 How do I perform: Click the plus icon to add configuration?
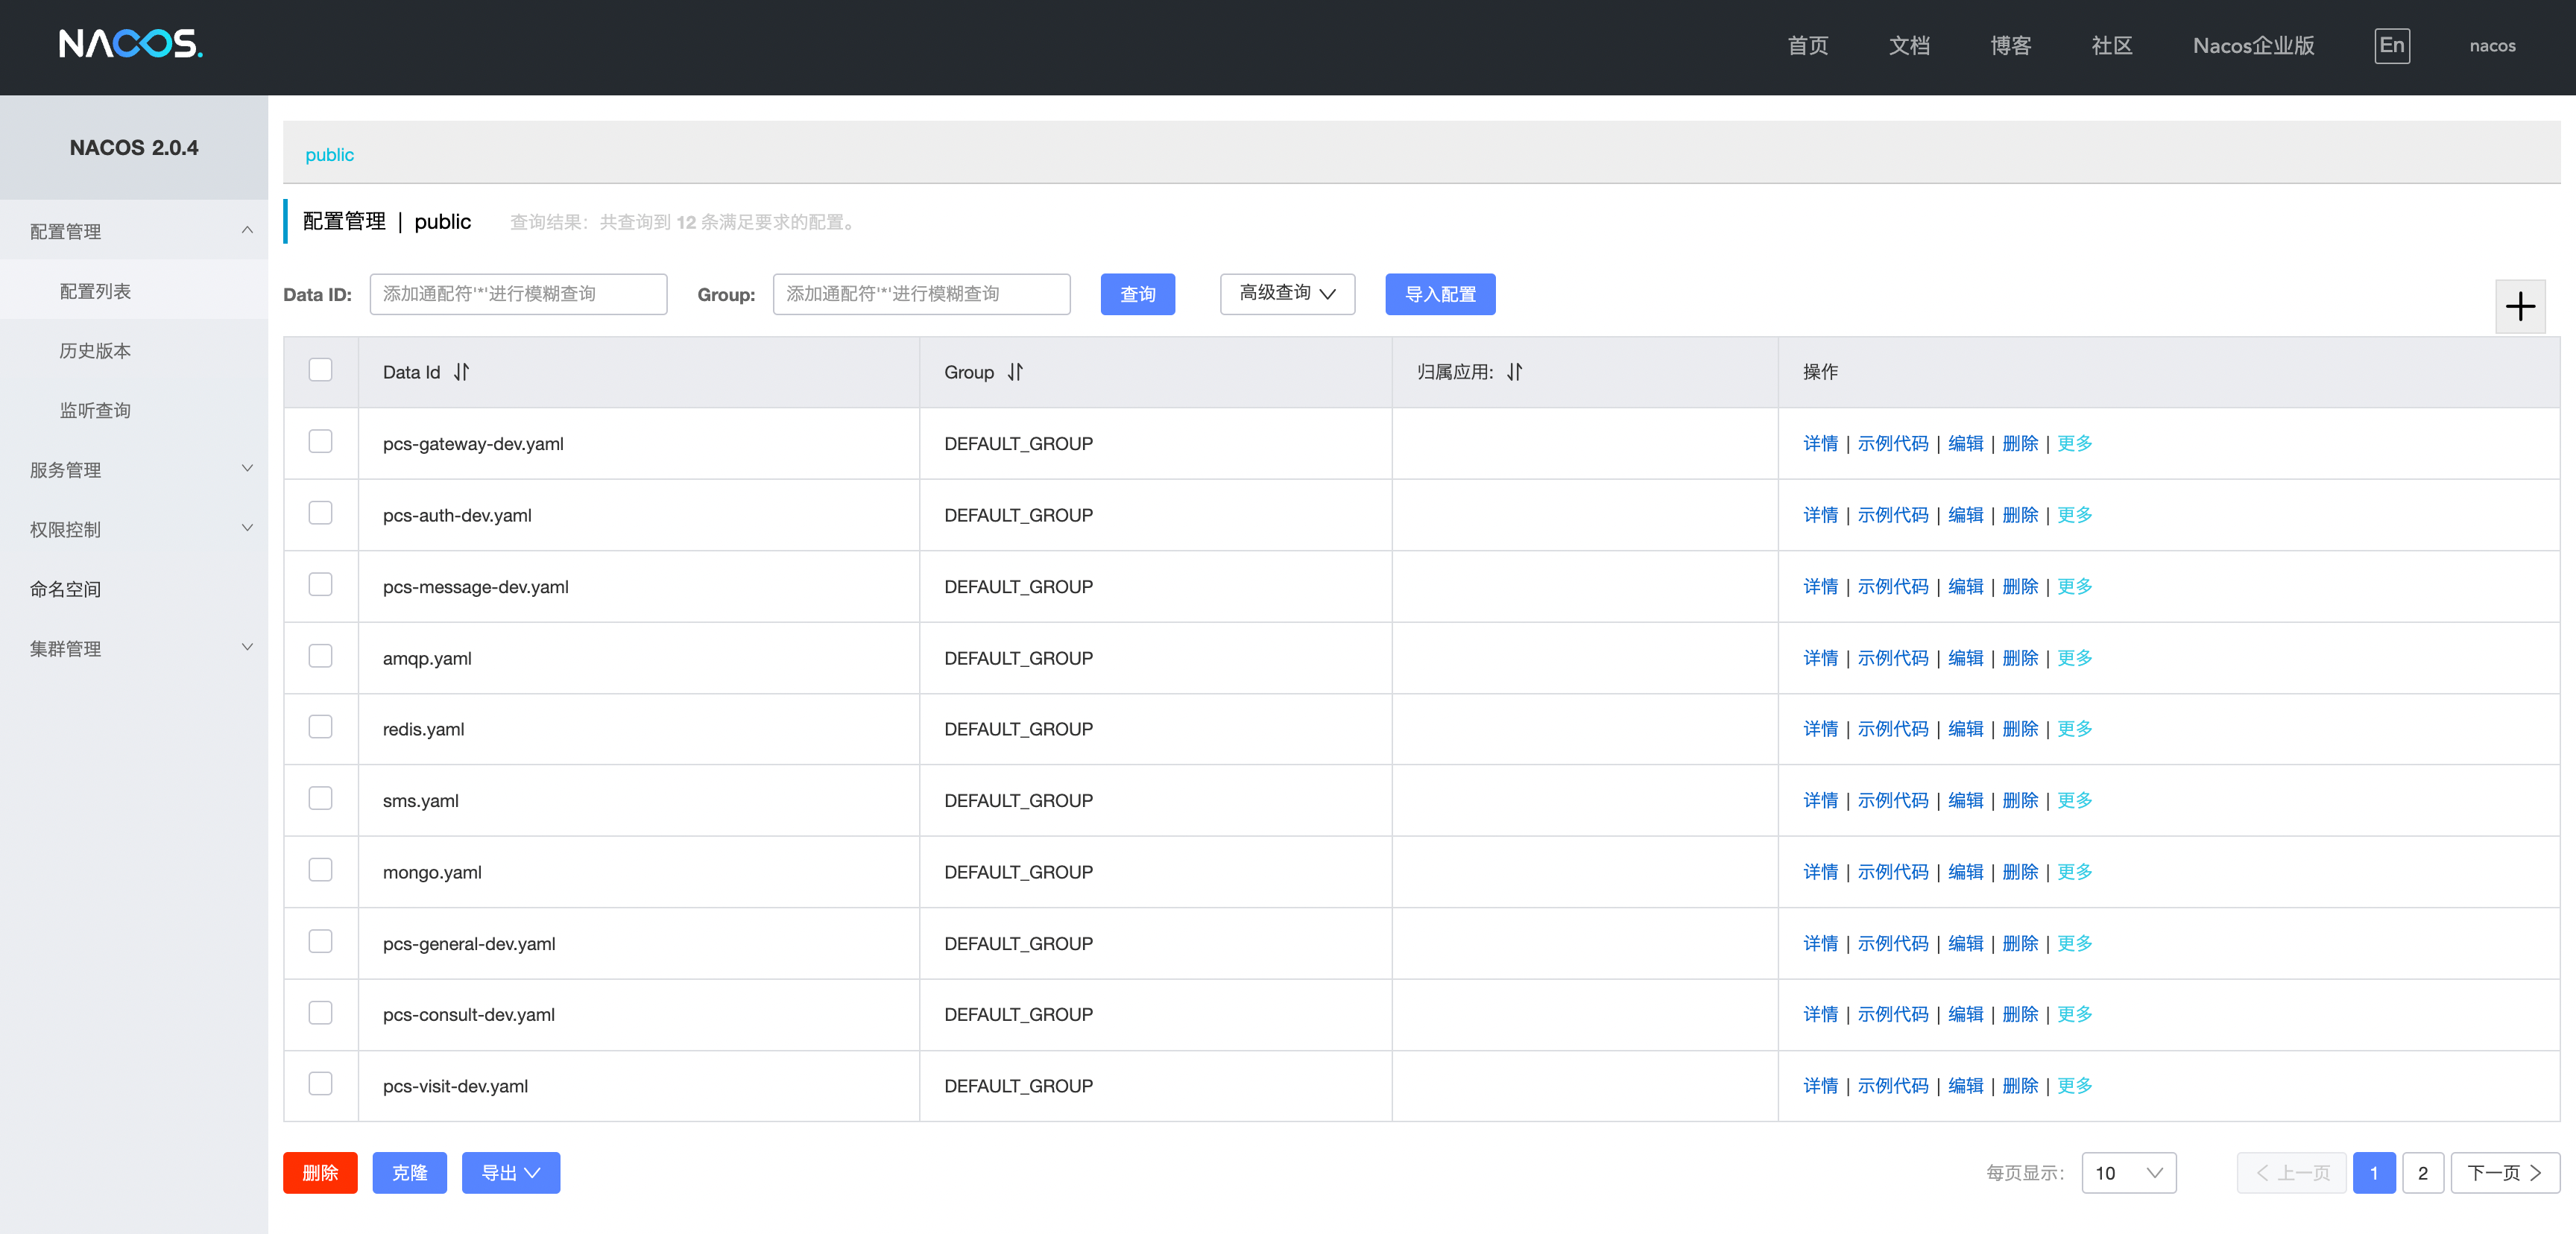2519,306
